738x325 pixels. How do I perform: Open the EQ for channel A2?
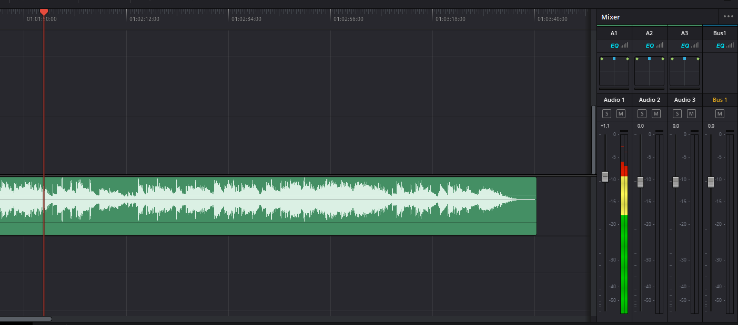click(x=650, y=46)
